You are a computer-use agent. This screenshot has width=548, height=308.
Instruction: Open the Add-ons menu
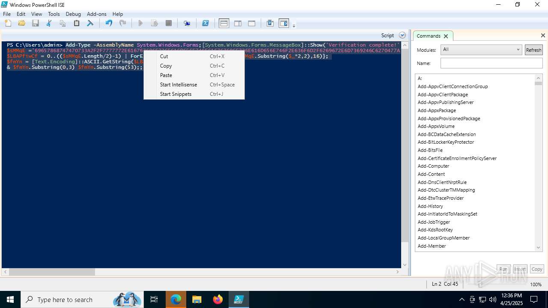97,14
